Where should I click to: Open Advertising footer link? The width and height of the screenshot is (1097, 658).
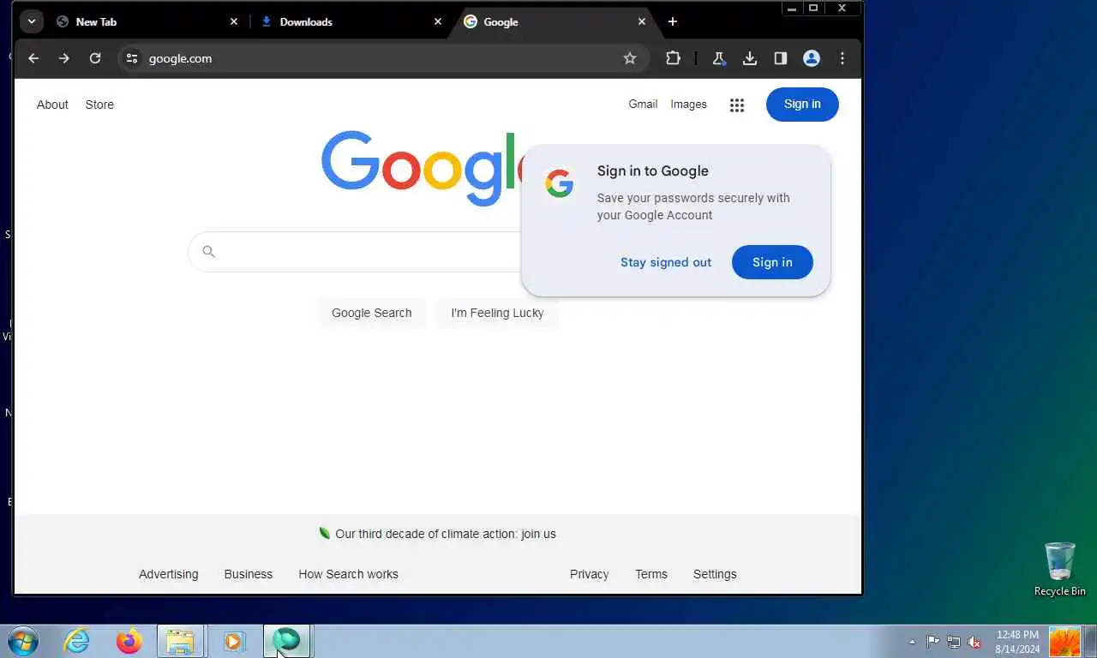169,574
